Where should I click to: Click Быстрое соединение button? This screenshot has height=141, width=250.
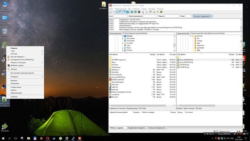202,16
